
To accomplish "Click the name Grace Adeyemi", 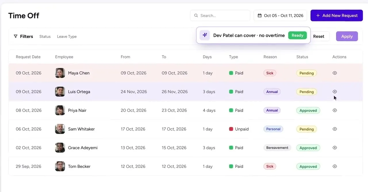I will click(x=83, y=148).
